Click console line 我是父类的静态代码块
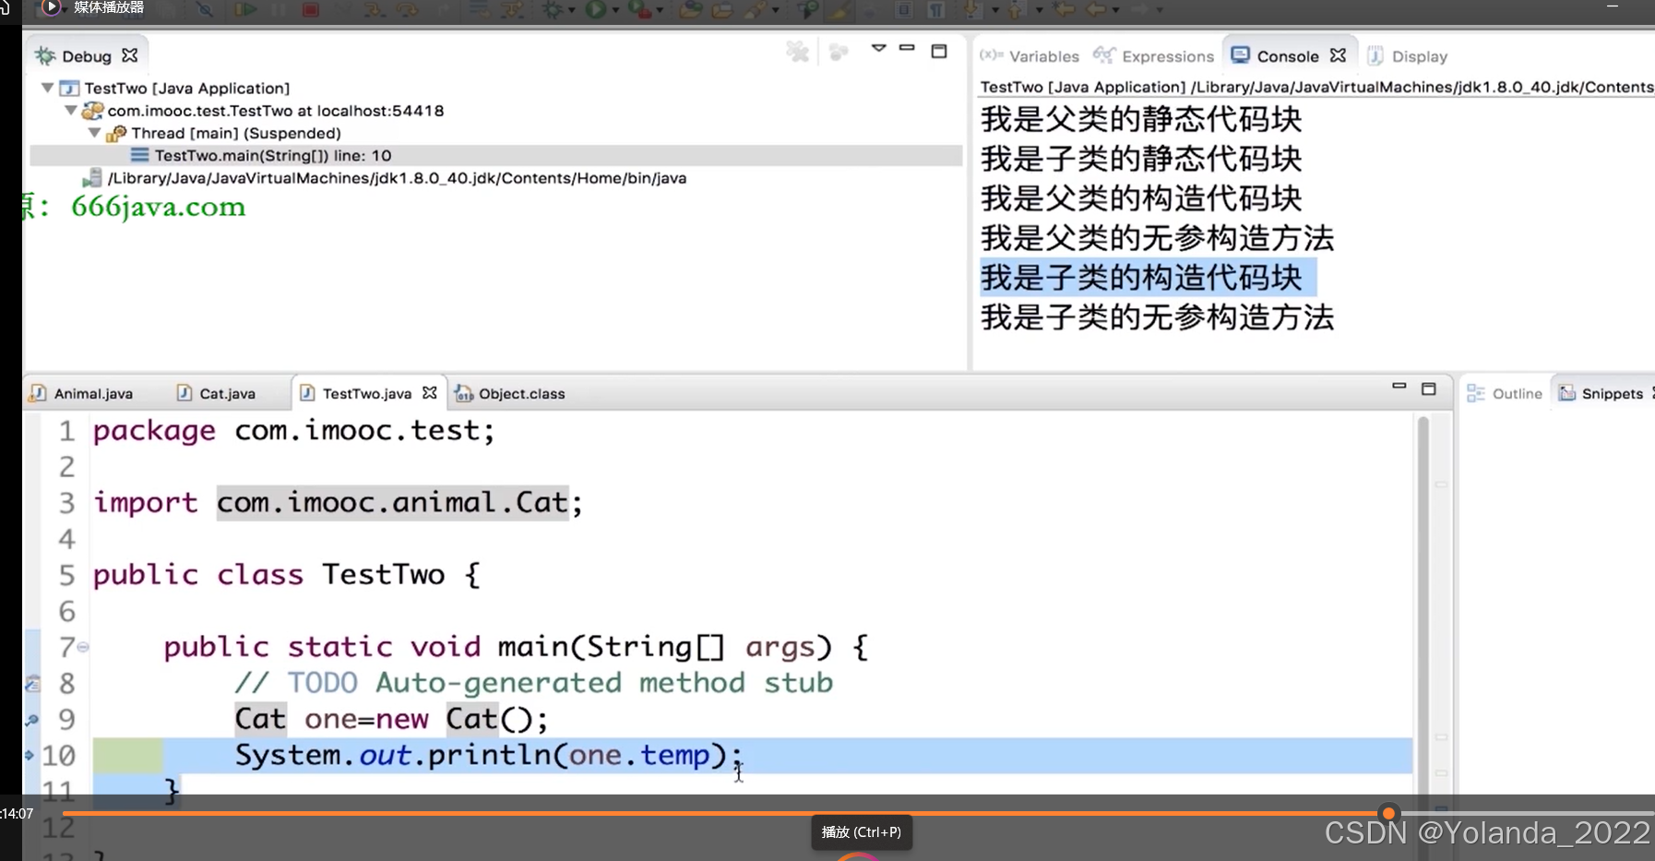Image resolution: width=1655 pixels, height=861 pixels. point(1141,119)
